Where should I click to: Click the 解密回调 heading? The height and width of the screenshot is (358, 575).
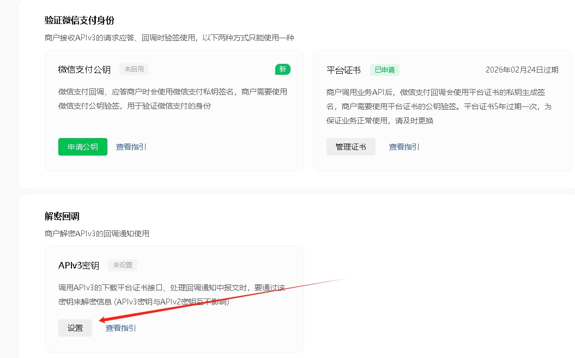coord(62,216)
